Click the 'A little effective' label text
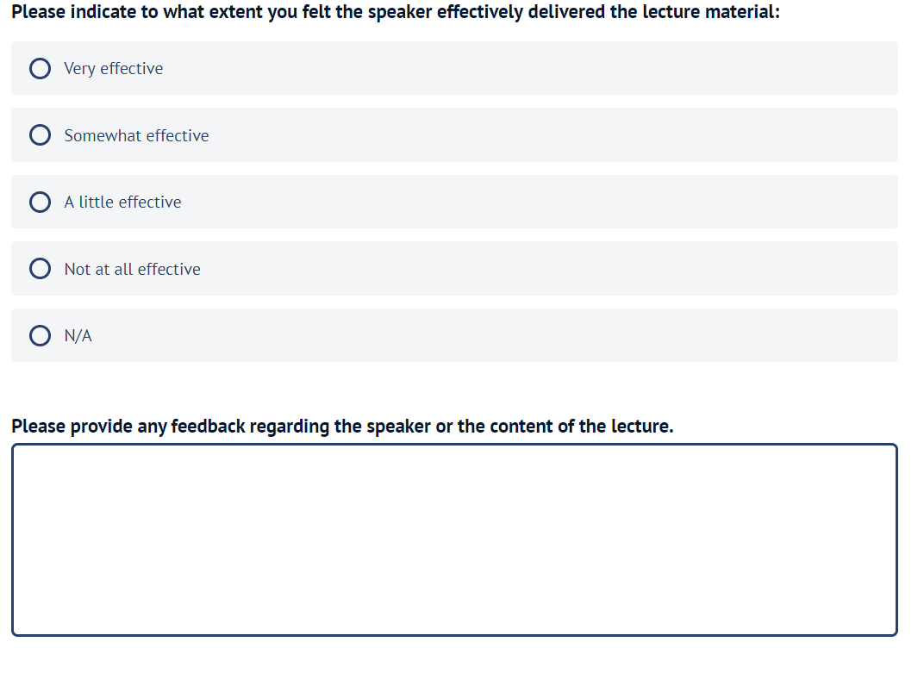This screenshot has height=673, width=924. point(122,202)
